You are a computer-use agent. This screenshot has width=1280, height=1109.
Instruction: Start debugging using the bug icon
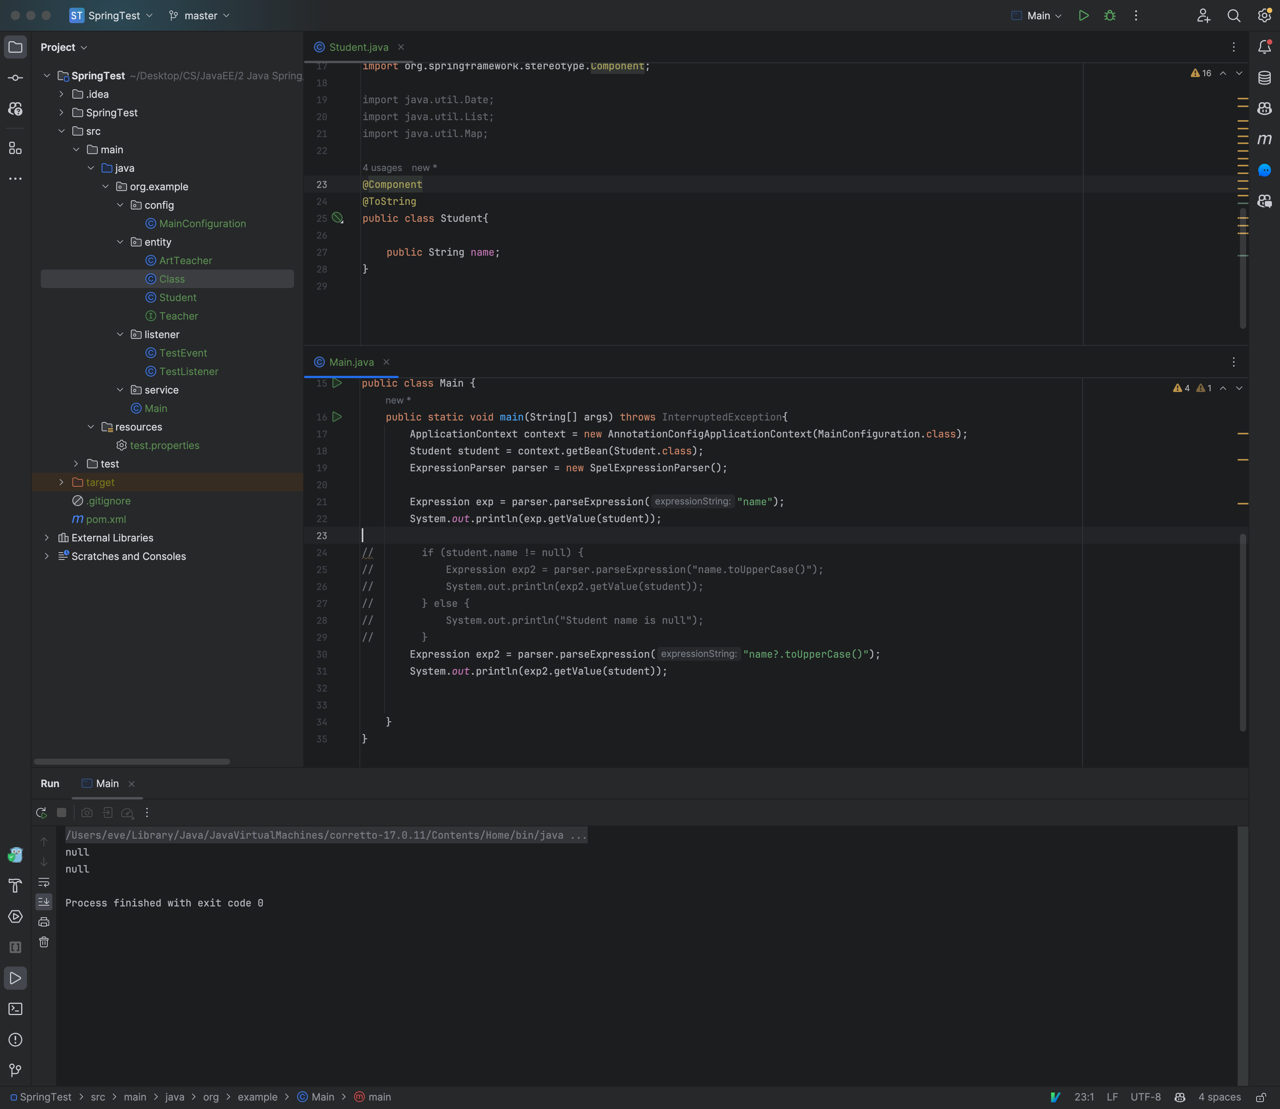[x=1110, y=15]
